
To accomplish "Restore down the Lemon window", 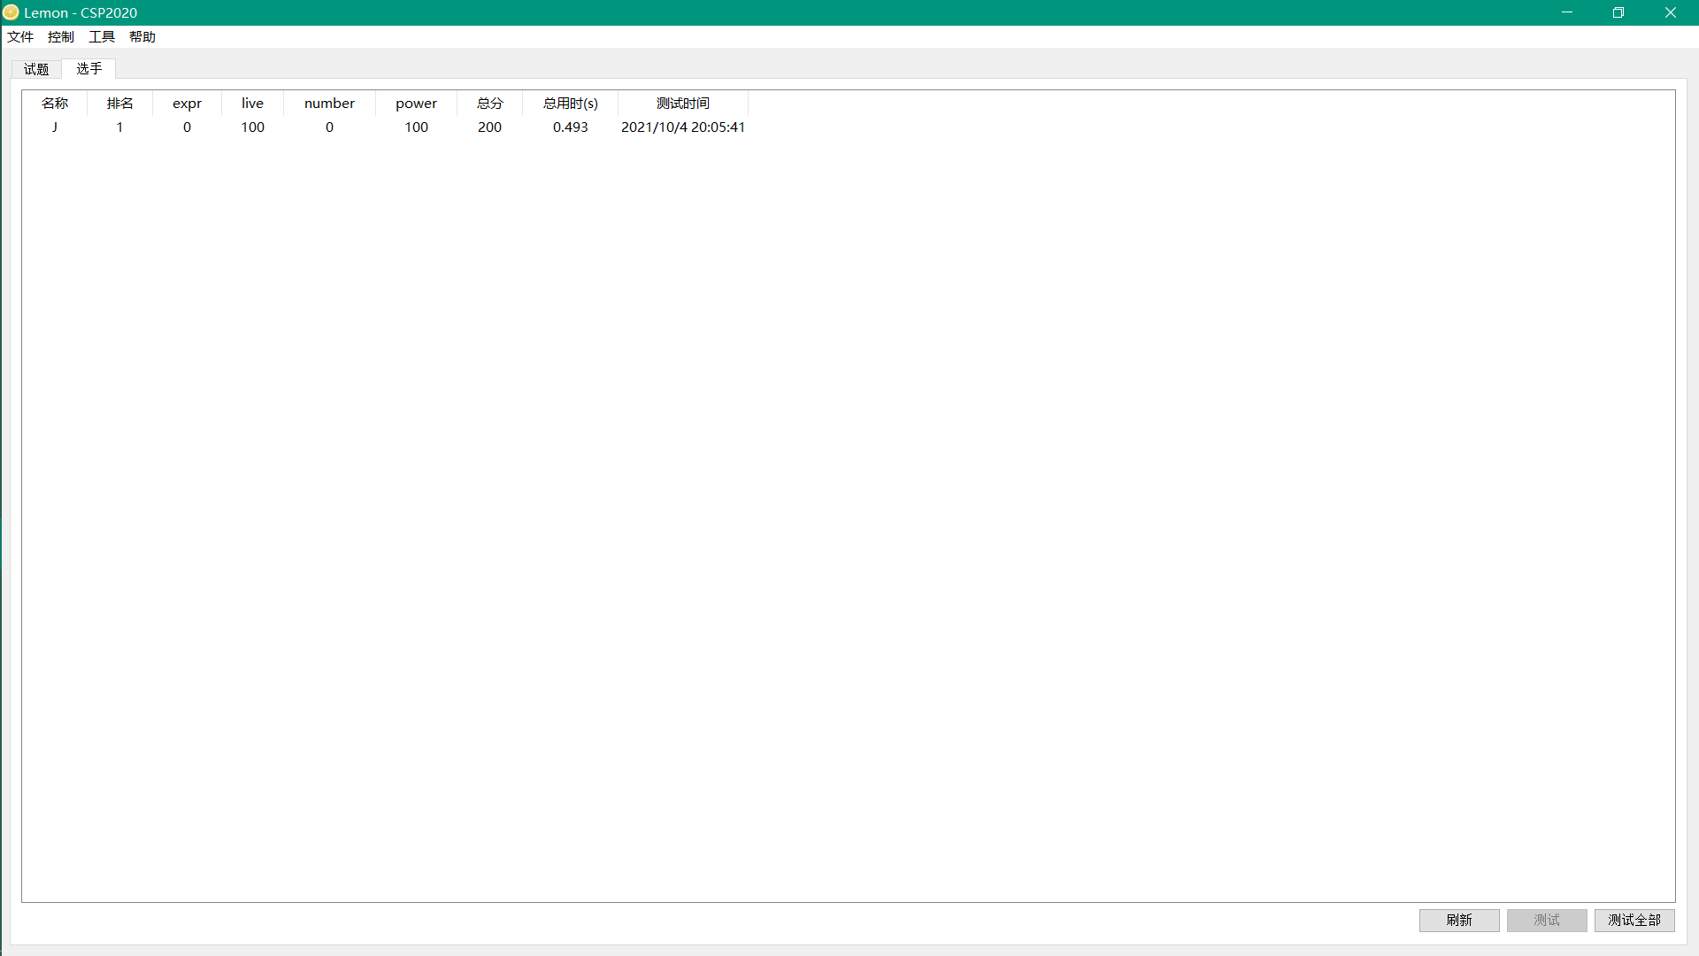I will click(1618, 12).
